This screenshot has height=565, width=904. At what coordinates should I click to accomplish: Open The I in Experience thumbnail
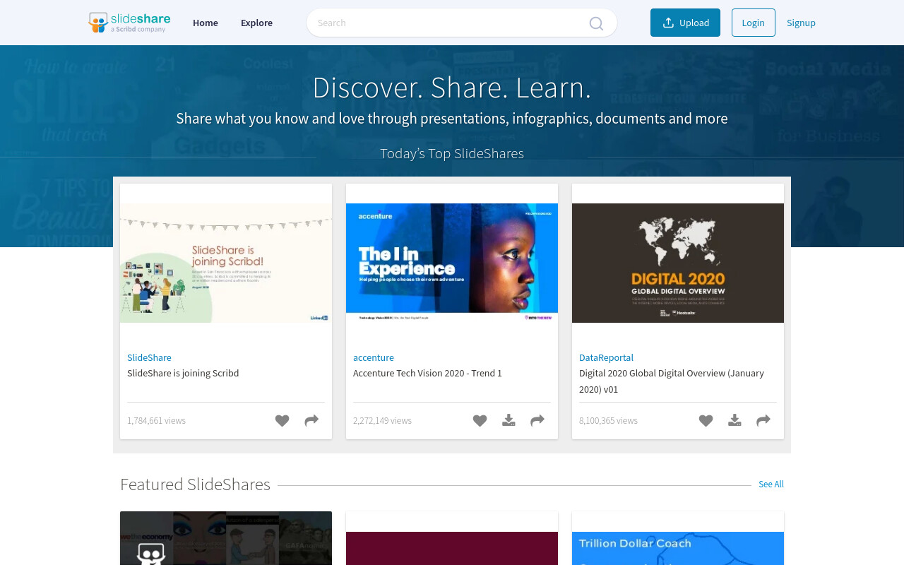click(452, 263)
